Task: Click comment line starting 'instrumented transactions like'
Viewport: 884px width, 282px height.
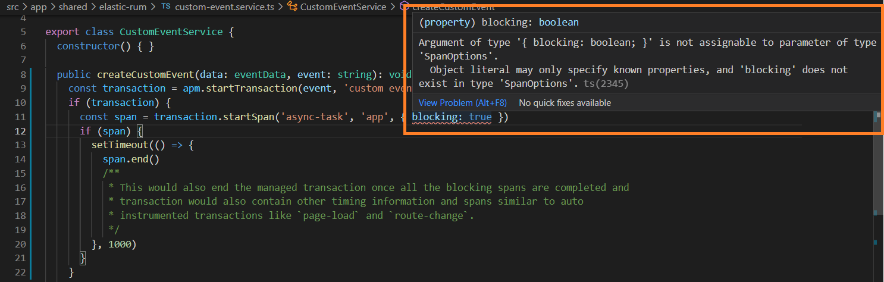Action: tap(291, 215)
